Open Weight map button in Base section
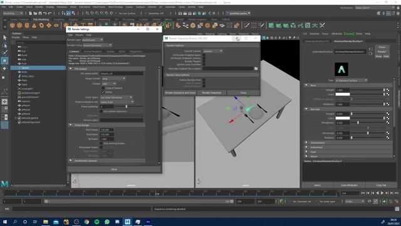401x226 pixels. point(388,90)
